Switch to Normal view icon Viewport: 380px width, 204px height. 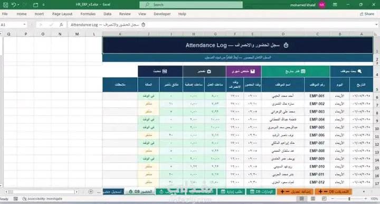(301, 199)
